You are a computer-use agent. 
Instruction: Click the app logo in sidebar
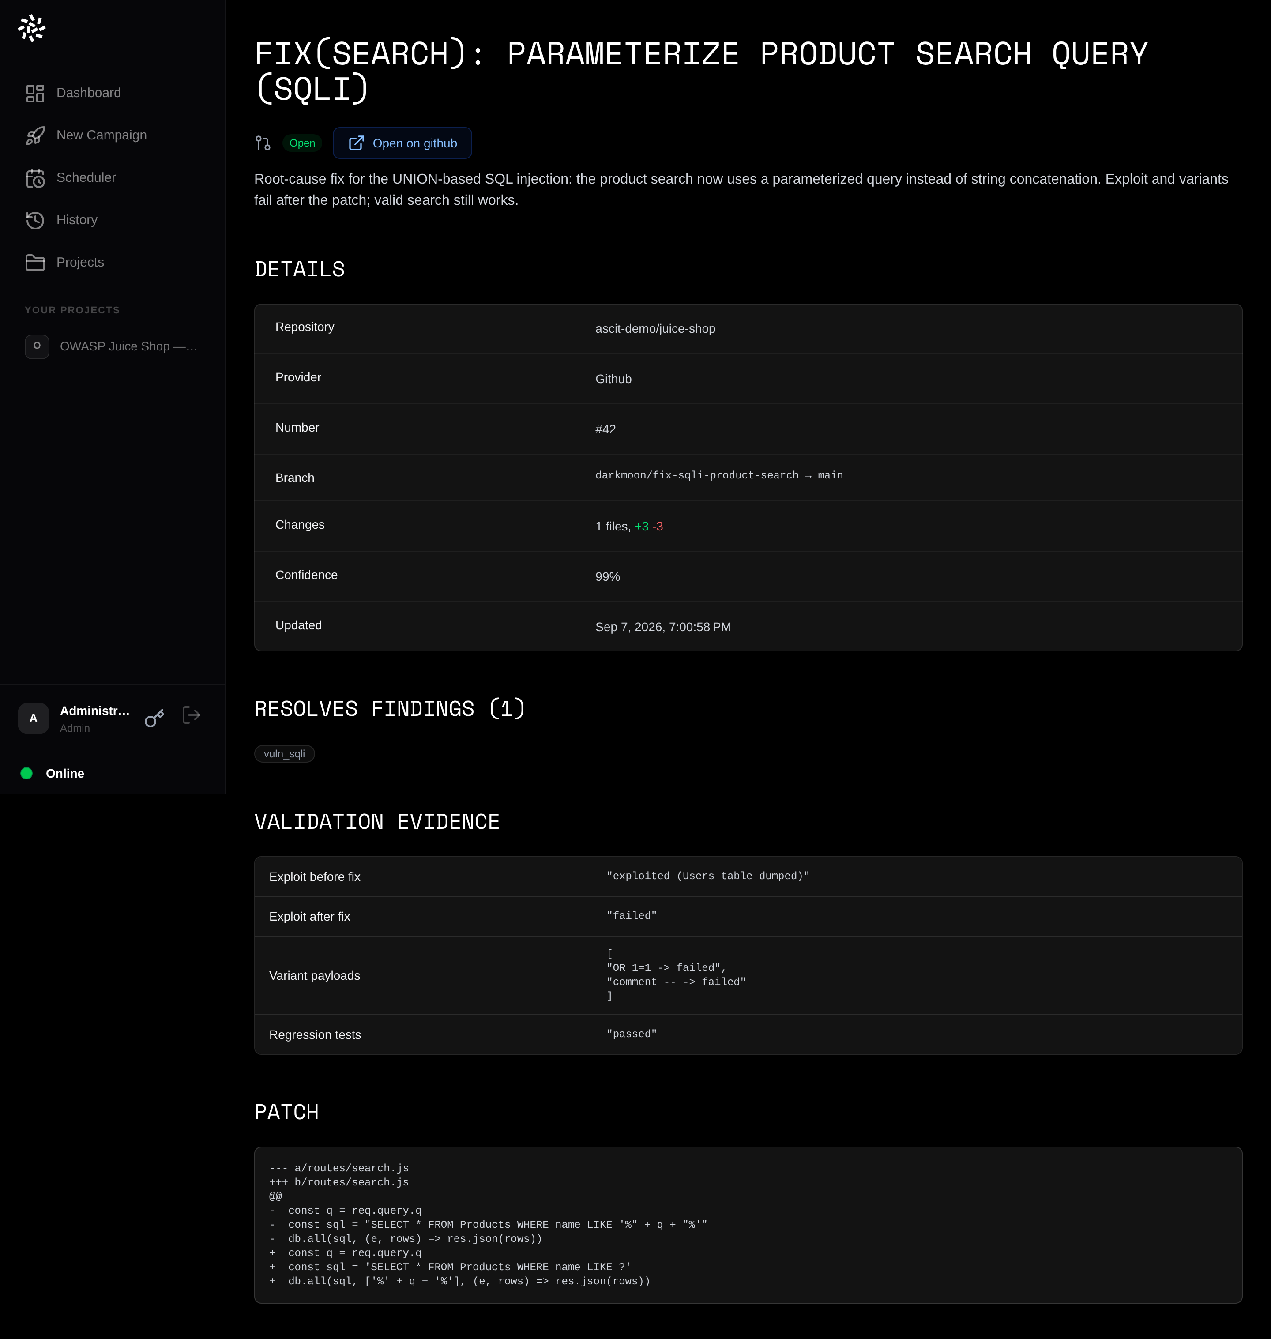pos(32,28)
